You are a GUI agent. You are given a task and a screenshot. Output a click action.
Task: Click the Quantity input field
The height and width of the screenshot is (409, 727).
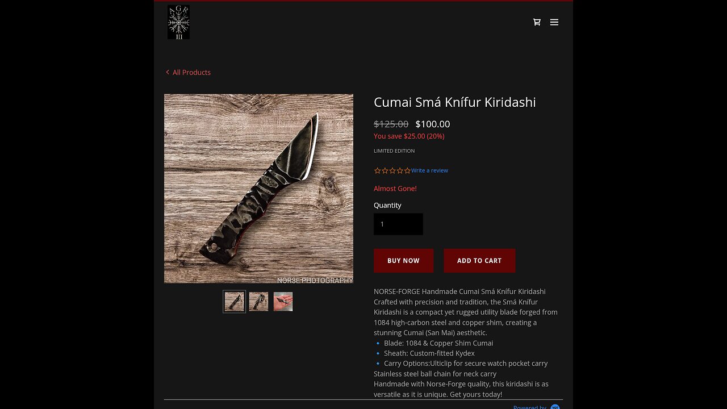(398, 224)
